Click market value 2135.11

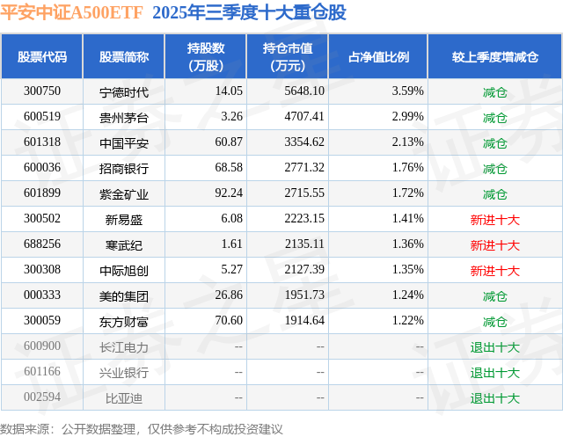(x=304, y=244)
